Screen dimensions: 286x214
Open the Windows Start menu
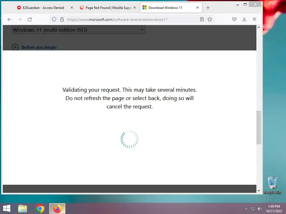[7, 208]
